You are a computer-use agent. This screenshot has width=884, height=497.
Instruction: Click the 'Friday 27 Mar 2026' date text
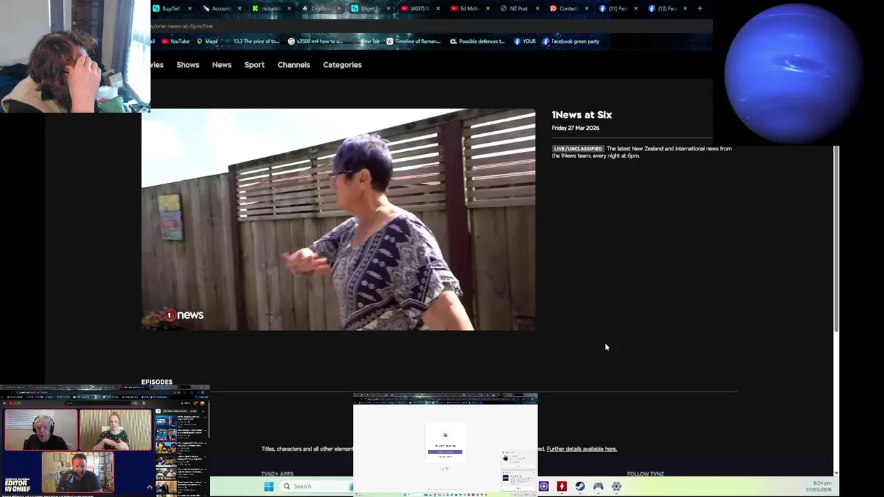click(x=575, y=128)
